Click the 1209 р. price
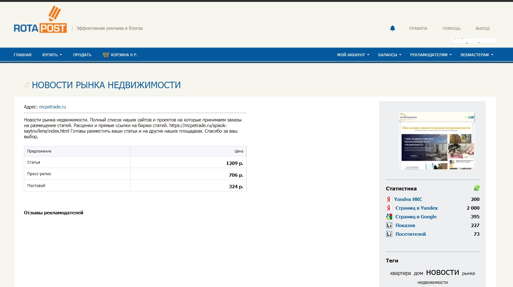The width and height of the screenshot is (513, 287). pyautogui.click(x=235, y=163)
